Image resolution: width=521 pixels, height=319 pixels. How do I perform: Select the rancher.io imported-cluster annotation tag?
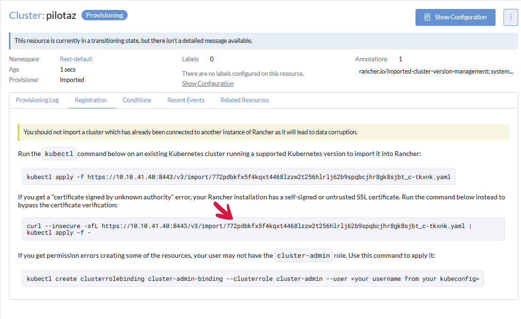point(436,72)
